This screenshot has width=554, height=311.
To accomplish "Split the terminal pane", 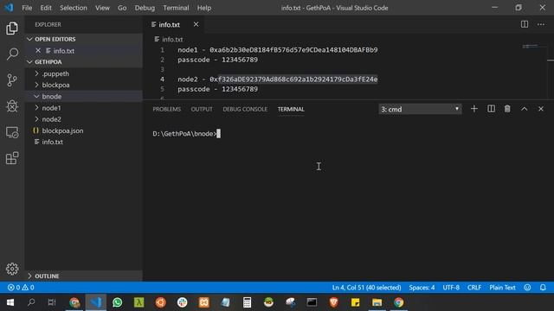I will tap(491, 109).
